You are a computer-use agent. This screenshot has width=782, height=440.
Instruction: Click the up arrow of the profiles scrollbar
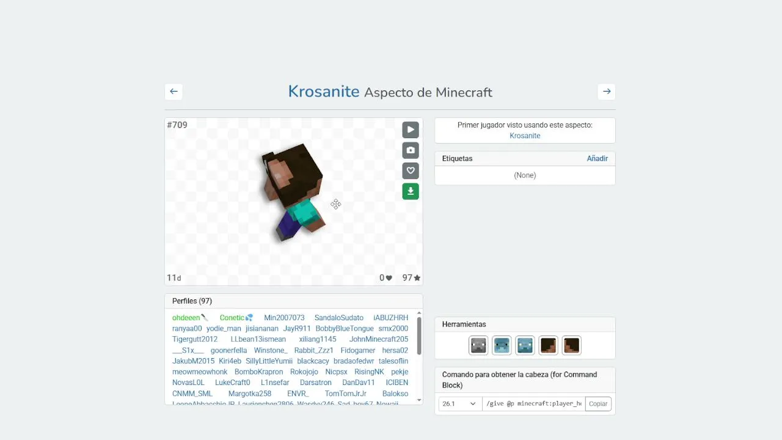(419, 313)
